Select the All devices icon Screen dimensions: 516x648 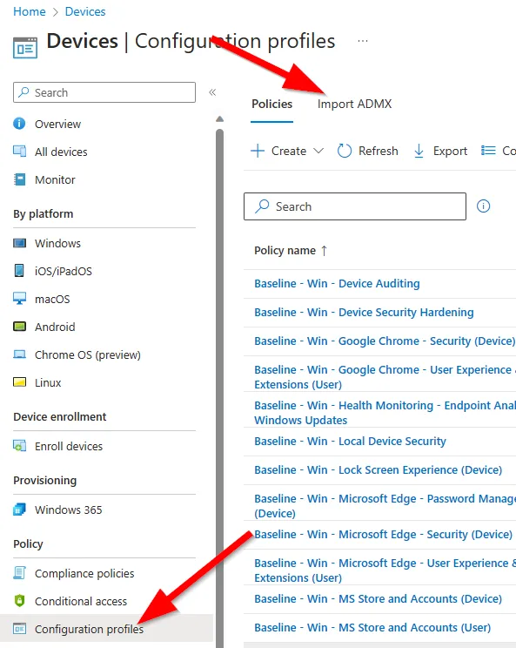coord(19,152)
